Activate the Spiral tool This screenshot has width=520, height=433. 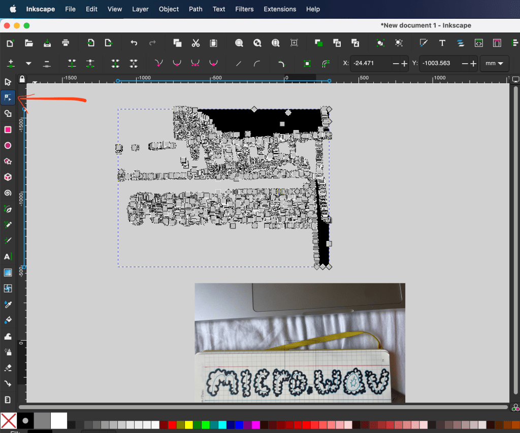(x=8, y=193)
